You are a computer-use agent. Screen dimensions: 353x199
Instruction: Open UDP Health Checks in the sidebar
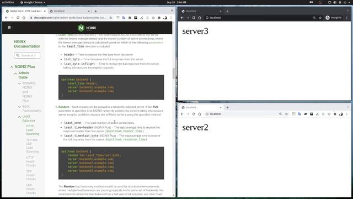pos(31,189)
